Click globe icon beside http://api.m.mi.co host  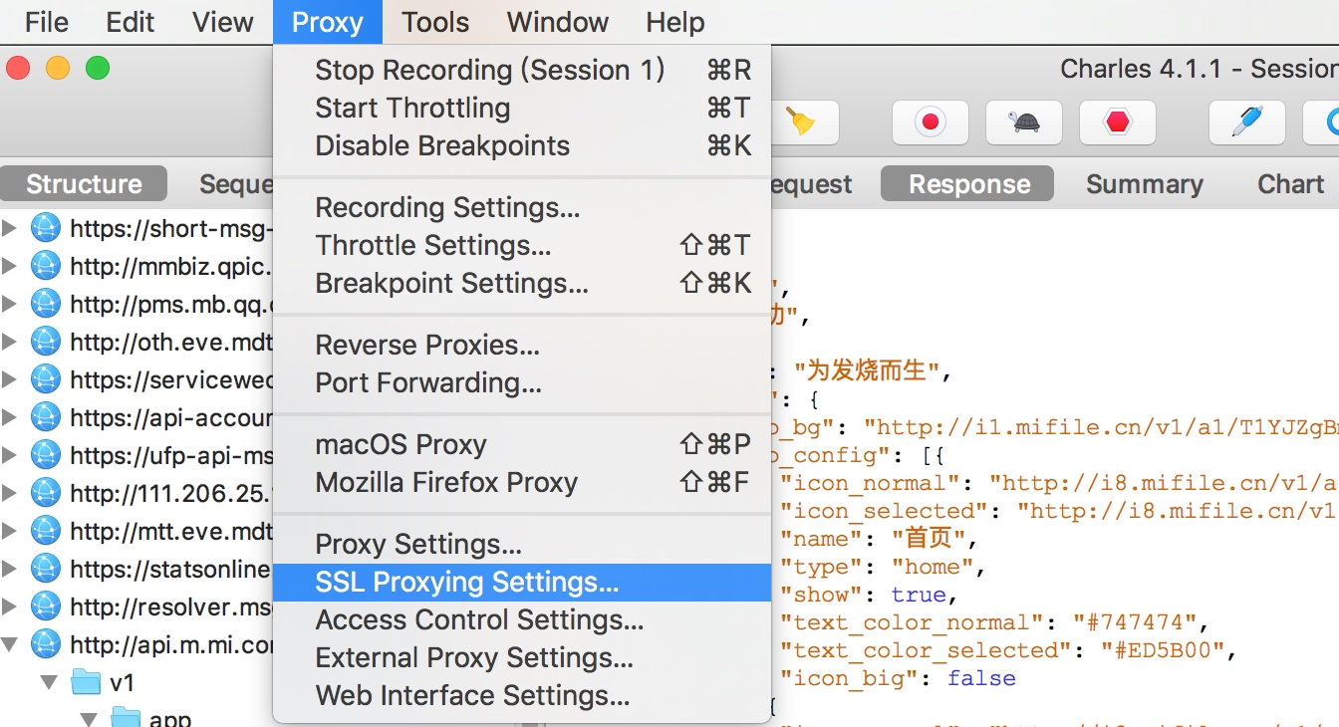[46, 644]
